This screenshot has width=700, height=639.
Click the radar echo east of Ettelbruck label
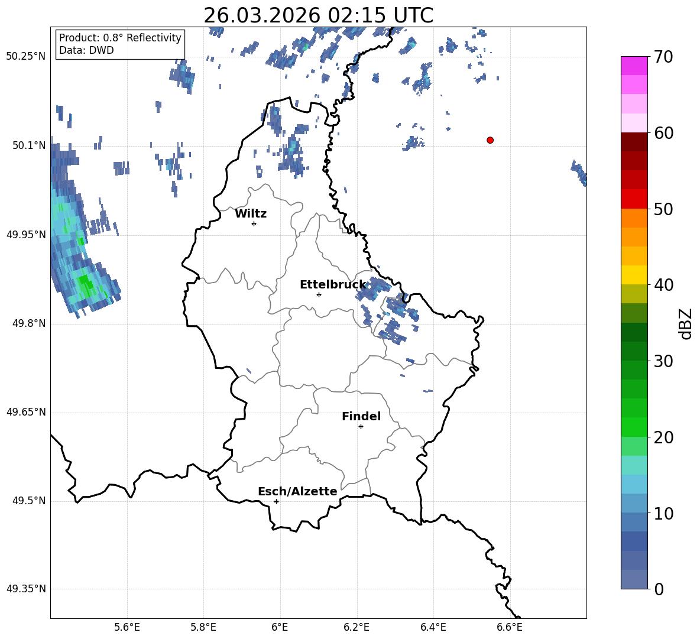click(373, 288)
